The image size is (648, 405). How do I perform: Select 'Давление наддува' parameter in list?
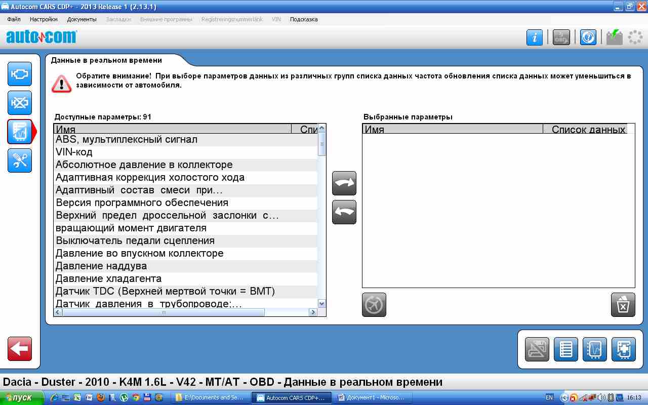coord(101,266)
